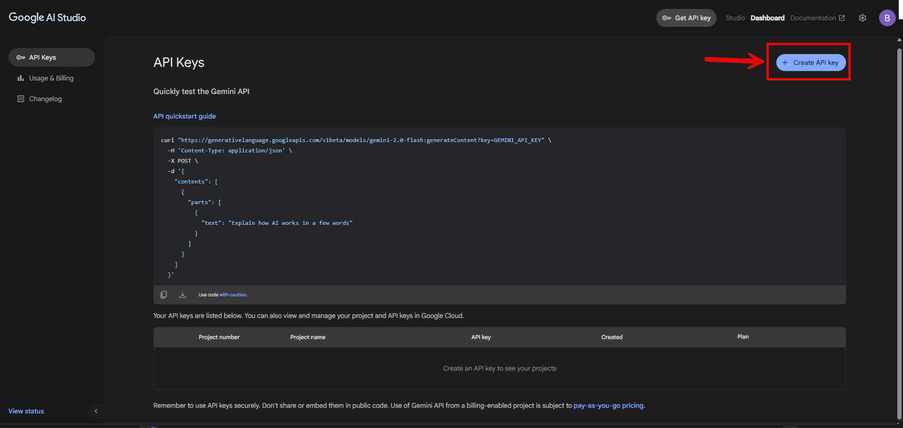This screenshot has width=903, height=428.
Task: Click the 'Explain how AI works' code line
Action: point(277,223)
